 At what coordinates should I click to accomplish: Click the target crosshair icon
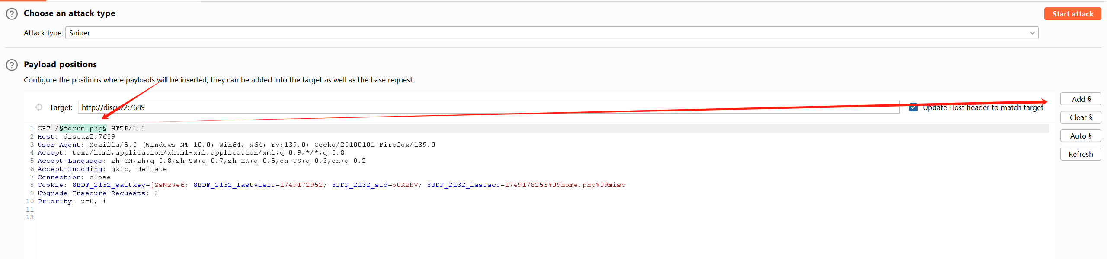pyautogui.click(x=39, y=107)
